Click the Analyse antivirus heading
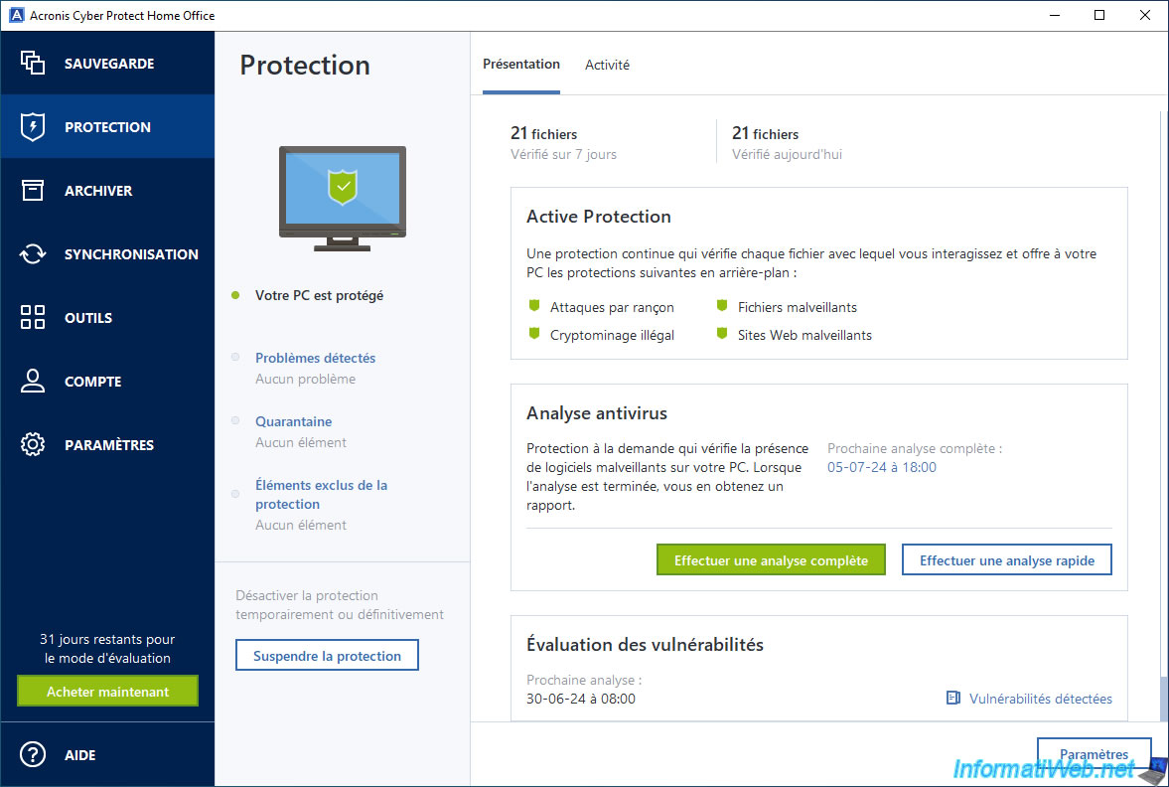The image size is (1169, 787). pyautogui.click(x=597, y=413)
